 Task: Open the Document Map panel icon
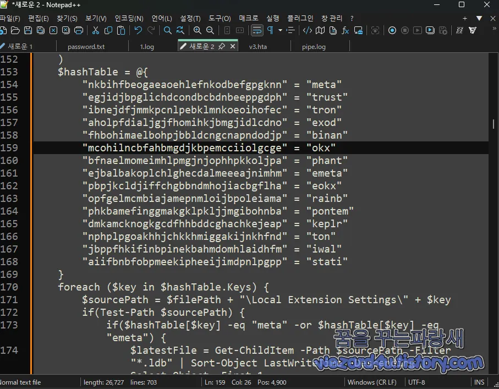(x=320, y=31)
